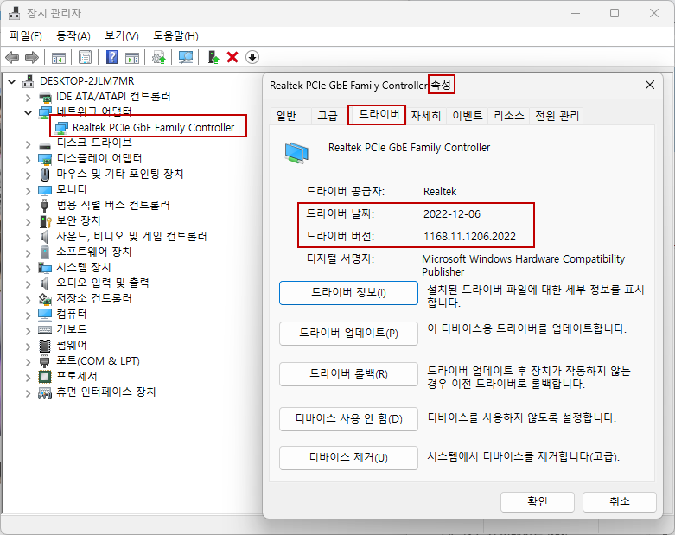Open the 보기(V) menu
The image size is (675, 535).
click(x=122, y=35)
